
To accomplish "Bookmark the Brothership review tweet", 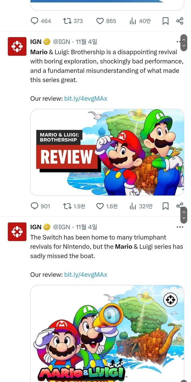I will [x=165, y=206].
